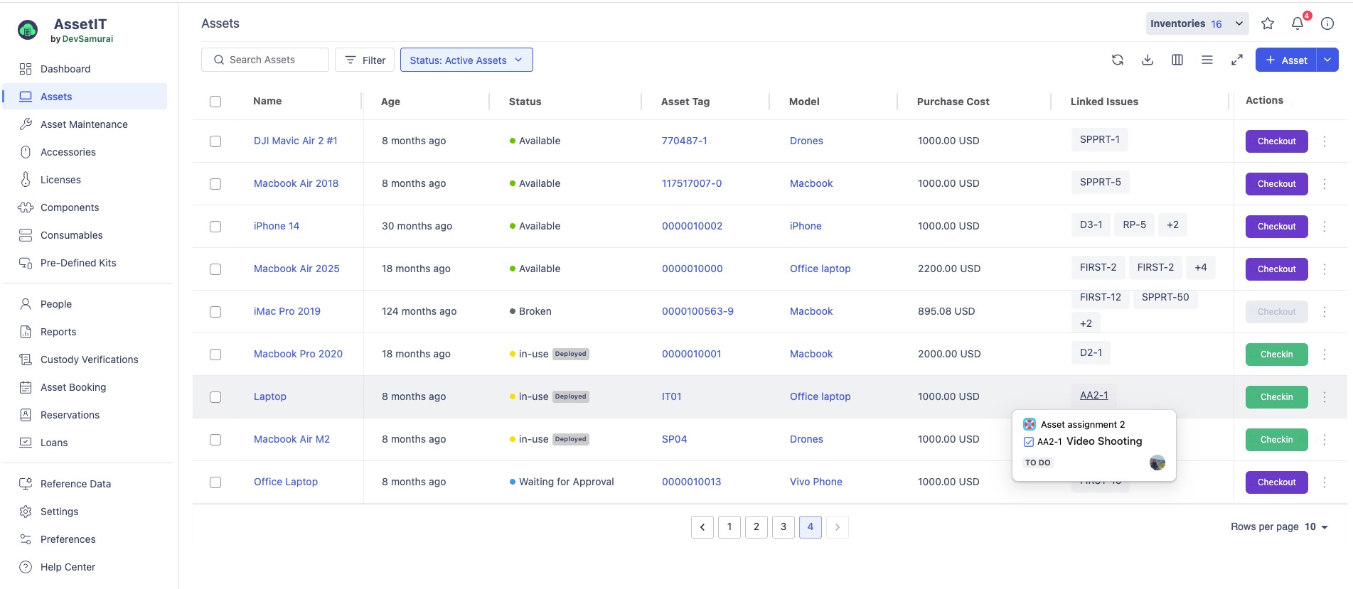This screenshot has height=589, width=1353.
Task: Select the iMac Pro 2019 checkbox
Action: pyautogui.click(x=215, y=312)
